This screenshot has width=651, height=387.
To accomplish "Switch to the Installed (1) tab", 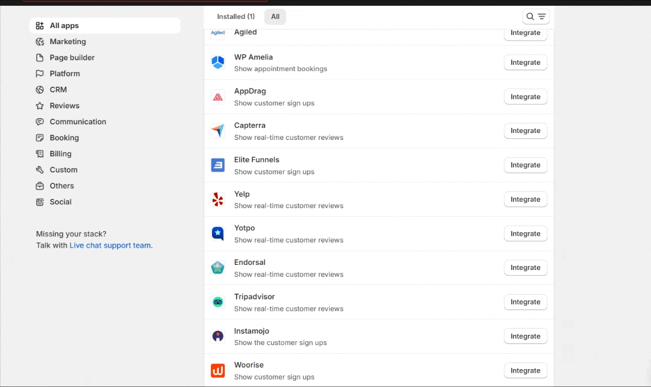I will click(236, 17).
